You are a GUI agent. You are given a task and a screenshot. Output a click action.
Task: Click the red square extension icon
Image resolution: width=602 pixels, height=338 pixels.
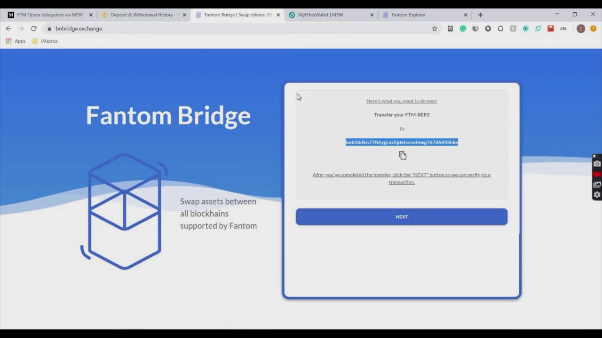[x=551, y=29]
